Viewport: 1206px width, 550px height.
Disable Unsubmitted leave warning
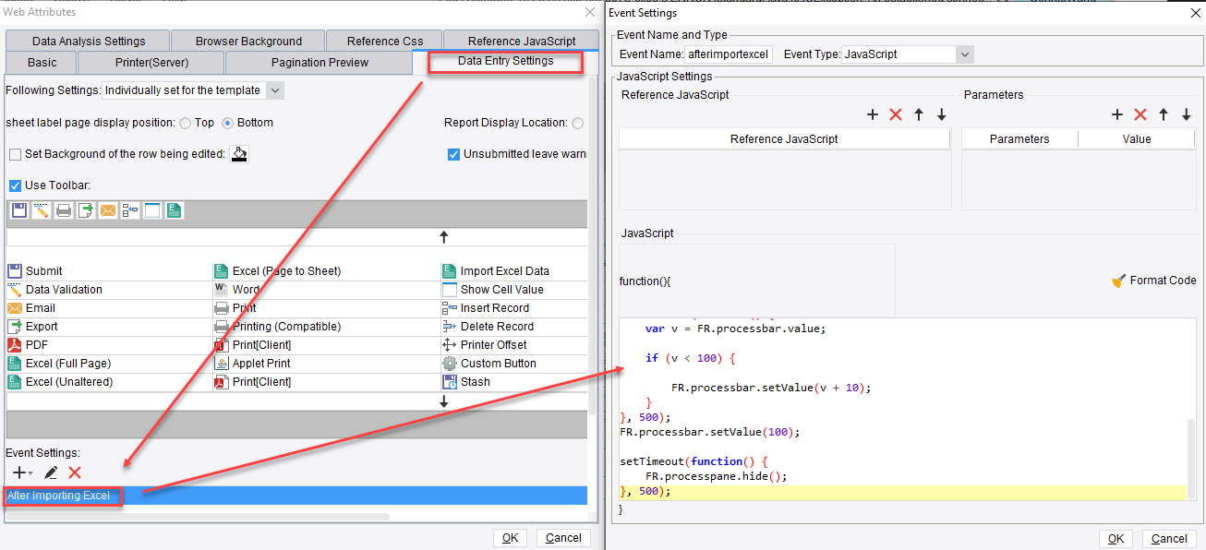click(453, 154)
